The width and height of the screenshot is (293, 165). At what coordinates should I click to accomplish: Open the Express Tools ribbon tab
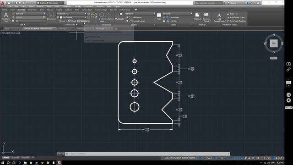click(87, 10)
